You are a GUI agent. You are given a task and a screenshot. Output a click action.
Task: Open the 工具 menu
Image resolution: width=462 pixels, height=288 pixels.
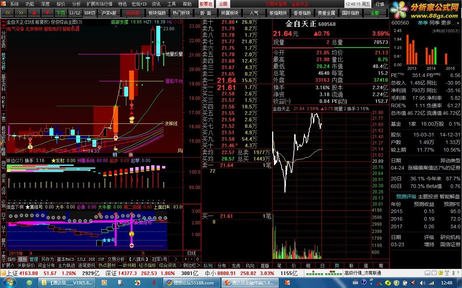tap(172, 4)
